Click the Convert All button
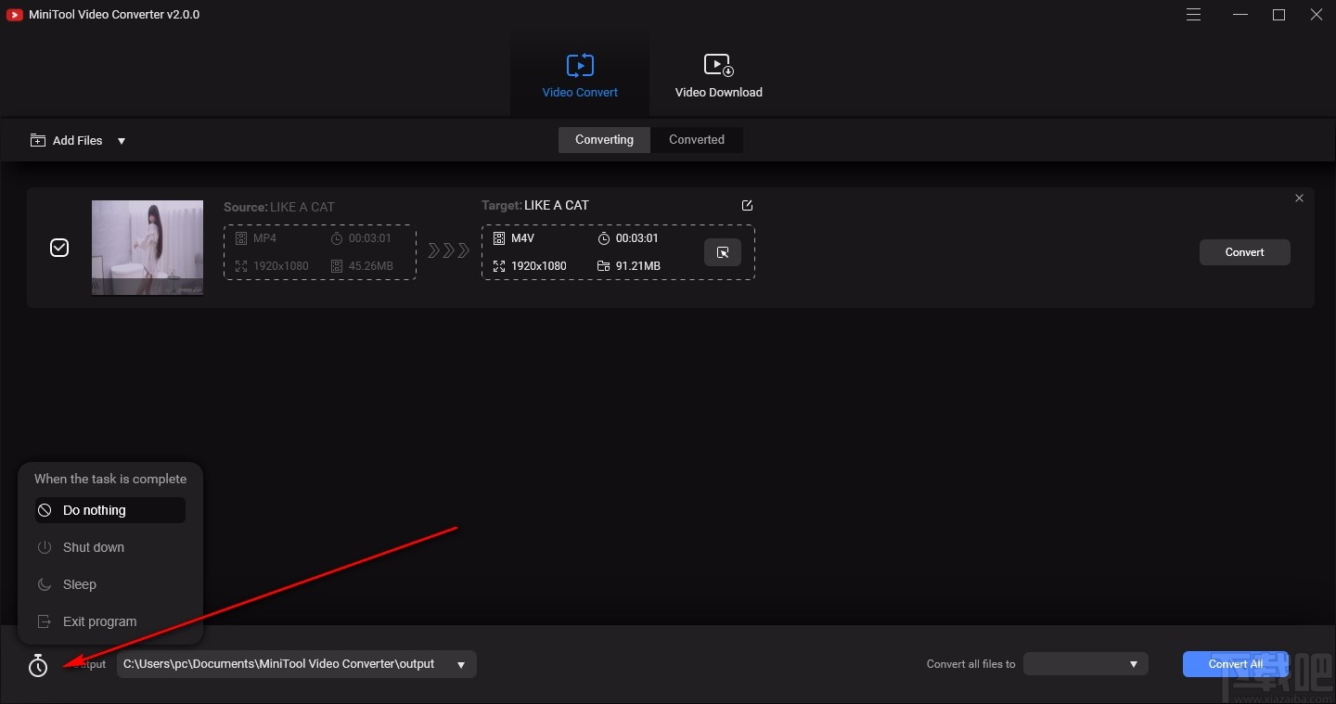1336x704 pixels. coord(1236,664)
